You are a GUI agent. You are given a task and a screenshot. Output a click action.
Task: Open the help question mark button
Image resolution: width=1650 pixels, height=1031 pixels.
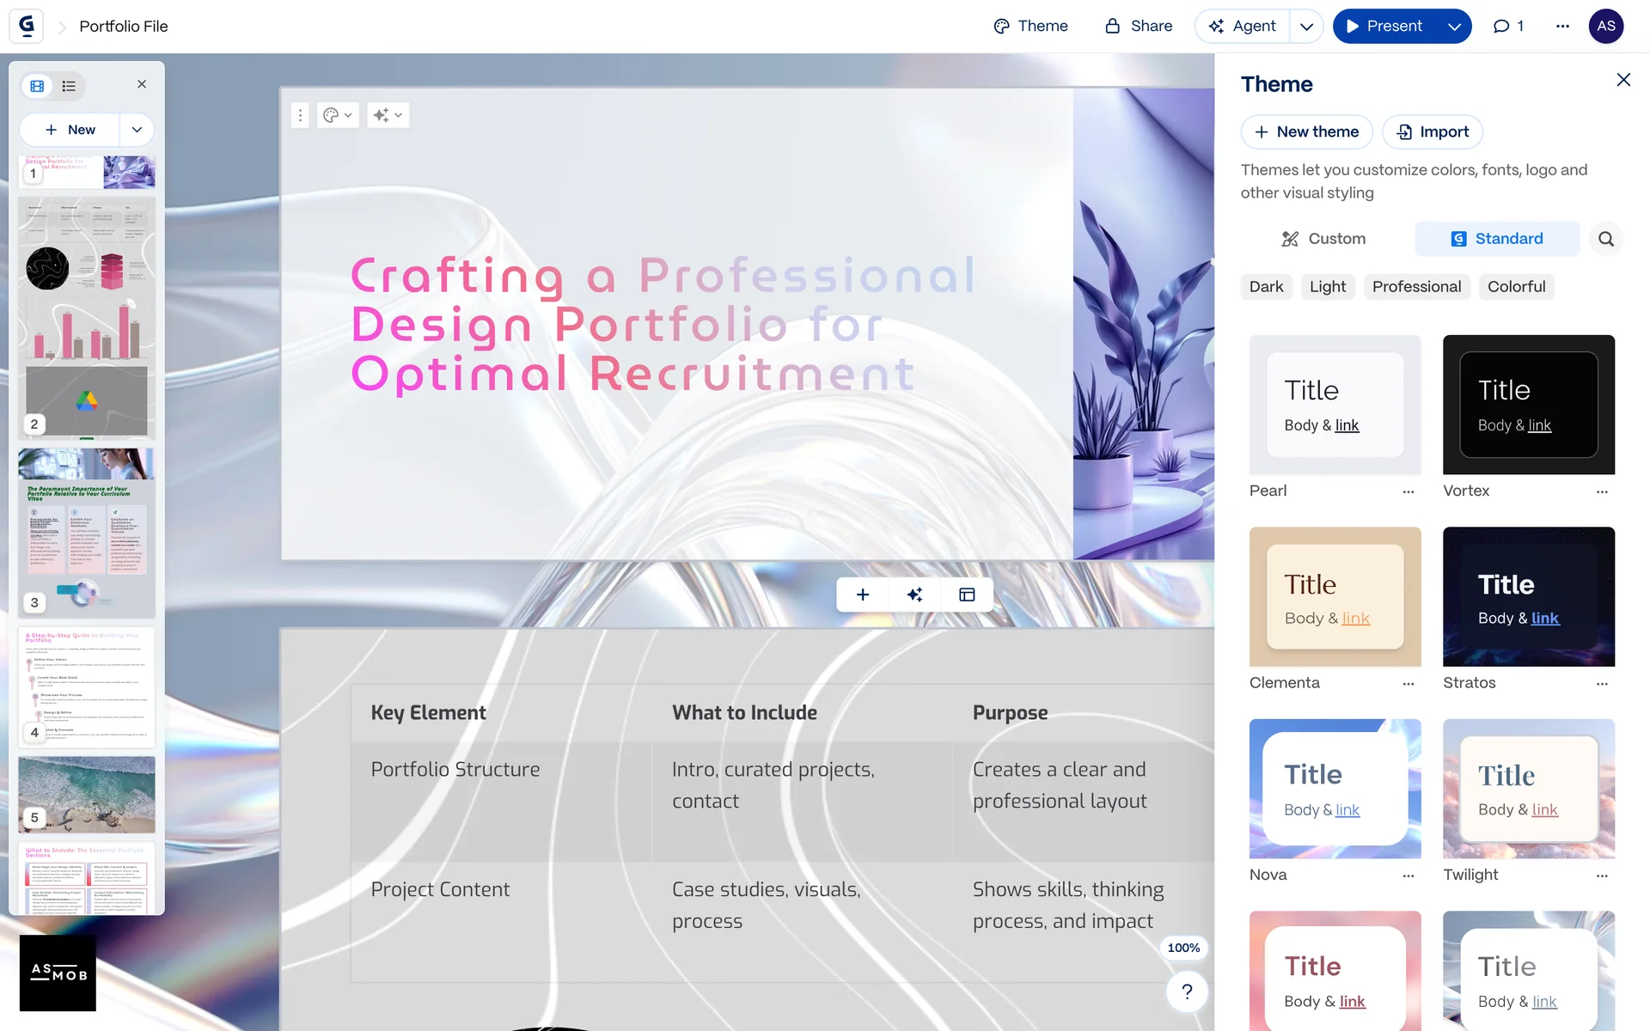click(x=1187, y=991)
